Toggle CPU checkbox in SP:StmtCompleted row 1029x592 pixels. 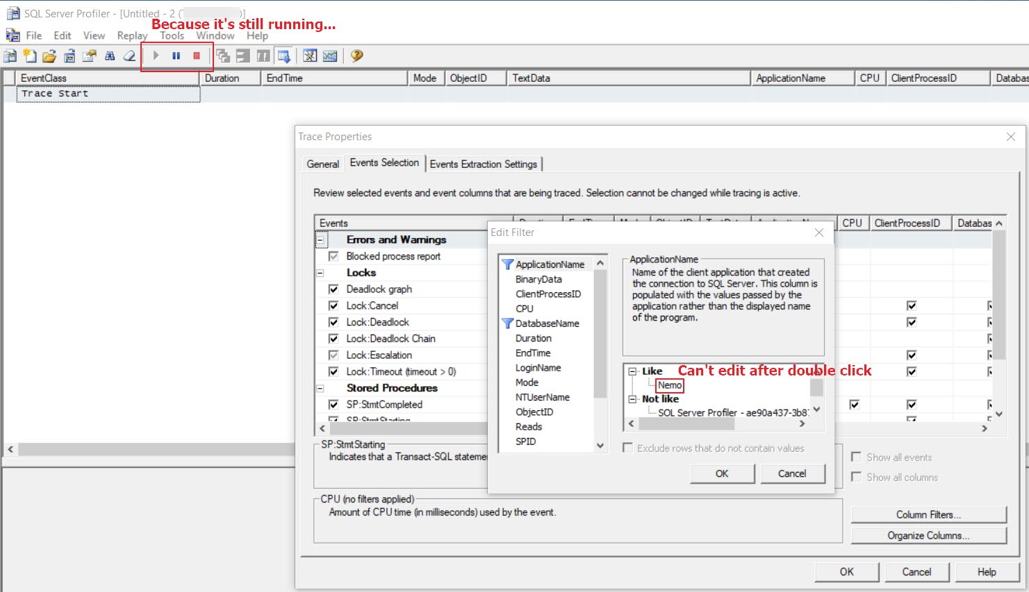click(854, 405)
